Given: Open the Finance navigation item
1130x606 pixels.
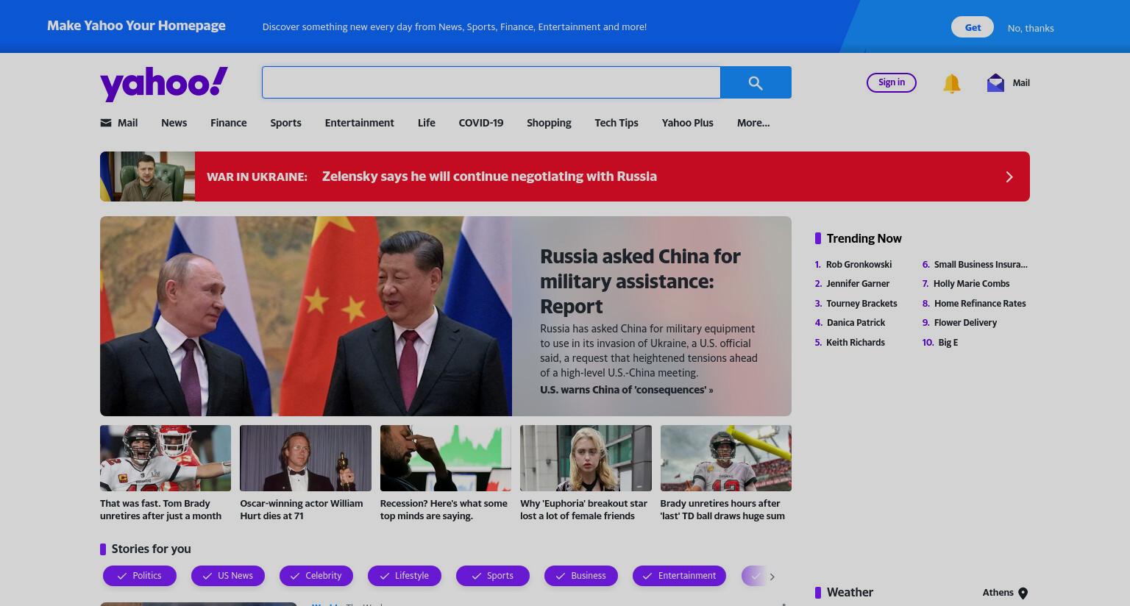Looking at the screenshot, I should click(x=228, y=123).
